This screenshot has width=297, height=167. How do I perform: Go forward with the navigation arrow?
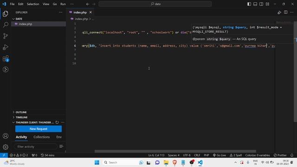pos(94,4)
